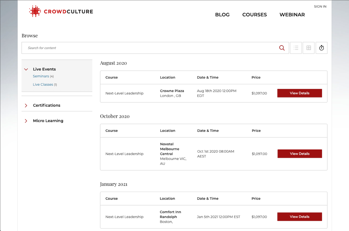Click the Comfort Inn Randolph location
The width and height of the screenshot is (349, 231).
coord(170,214)
